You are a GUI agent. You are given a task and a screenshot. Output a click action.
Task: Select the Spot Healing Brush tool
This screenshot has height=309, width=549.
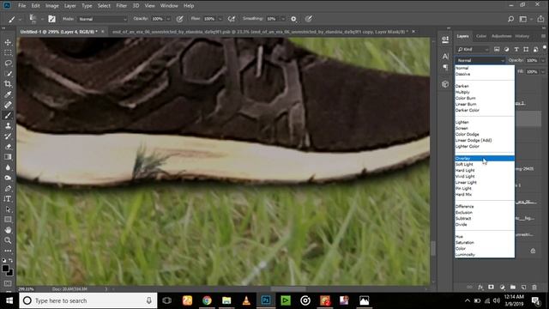[x=8, y=105]
